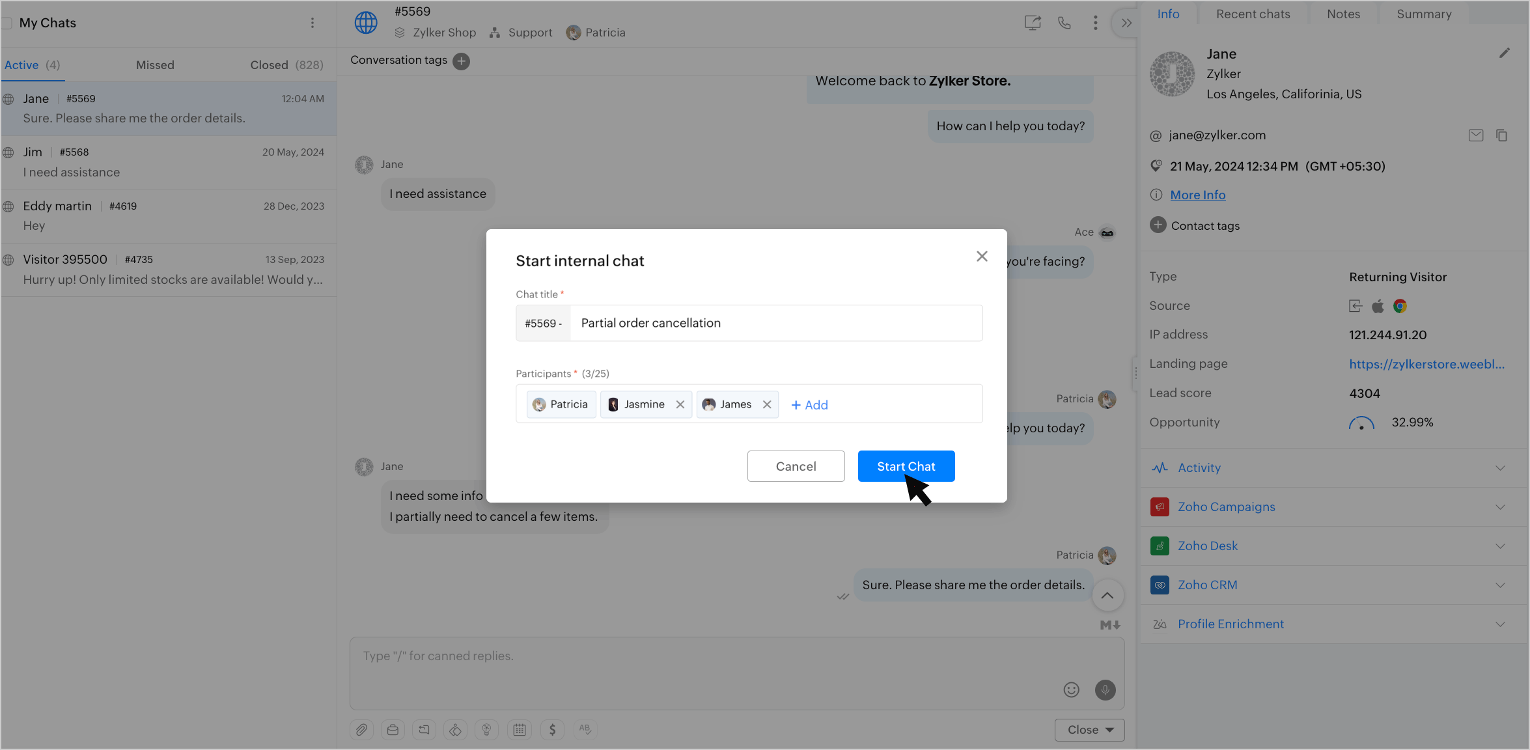The height and width of the screenshot is (750, 1530).
Task: Click the screen share icon in header
Action: tap(1032, 23)
